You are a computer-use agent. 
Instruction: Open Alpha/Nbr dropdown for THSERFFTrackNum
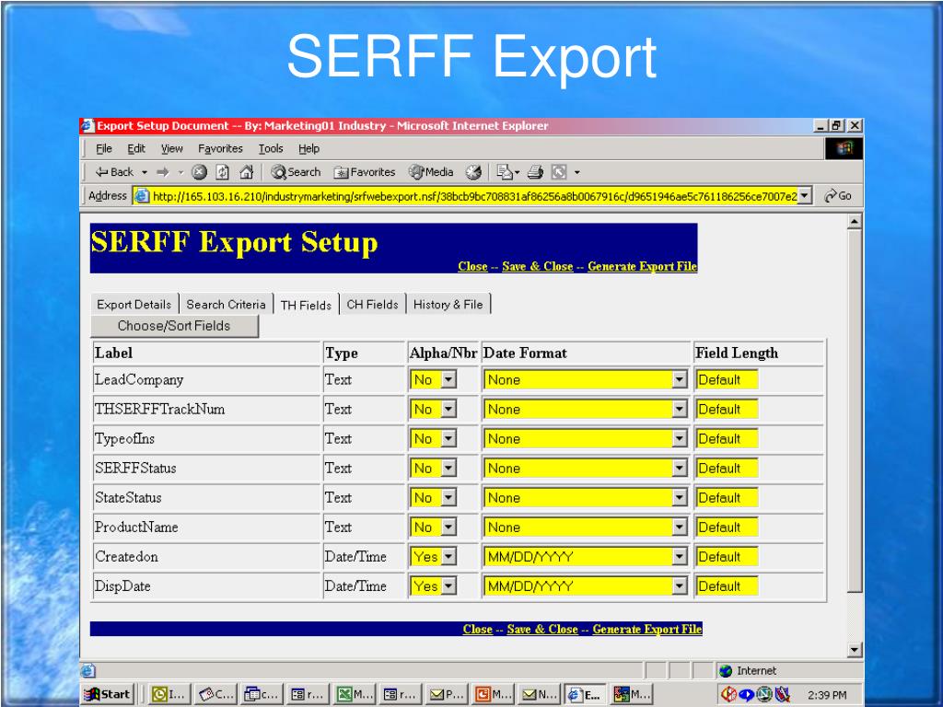coord(449,410)
